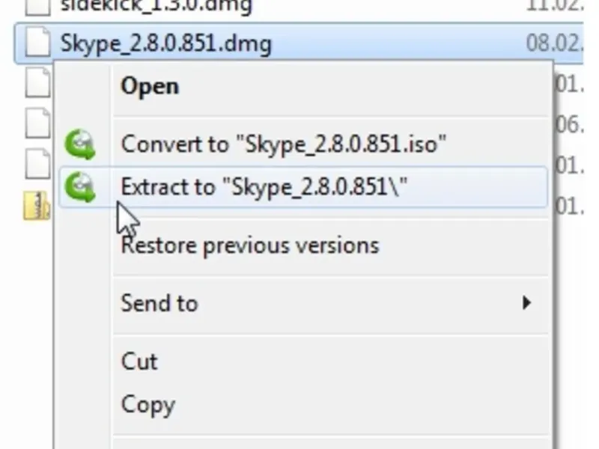Select the sidekick_1.3.0.dmg file icon
The image size is (599, 449).
click(x=37, y=7)
